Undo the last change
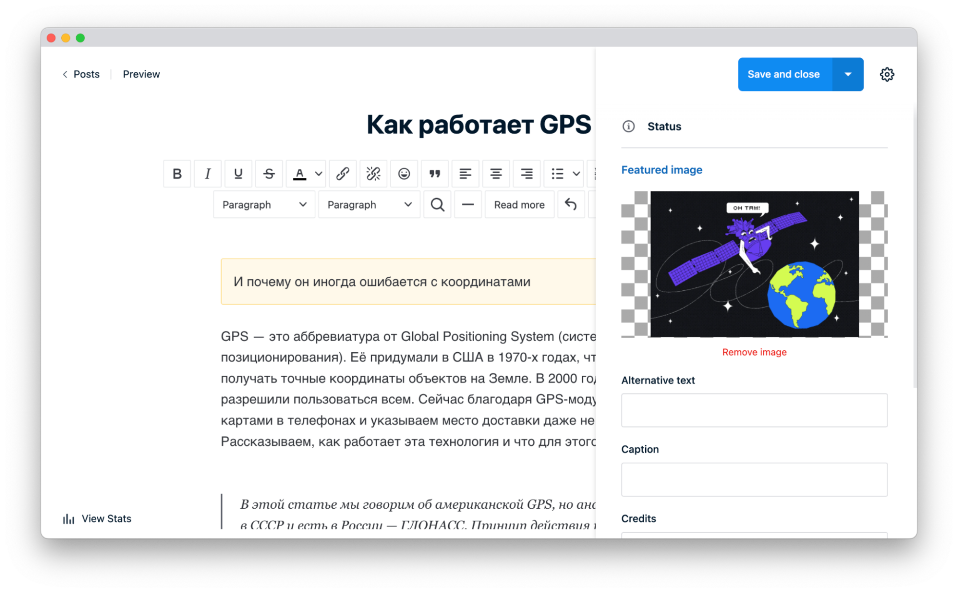The width and height of the screenshot is (958, 593). tap(571, 204)
